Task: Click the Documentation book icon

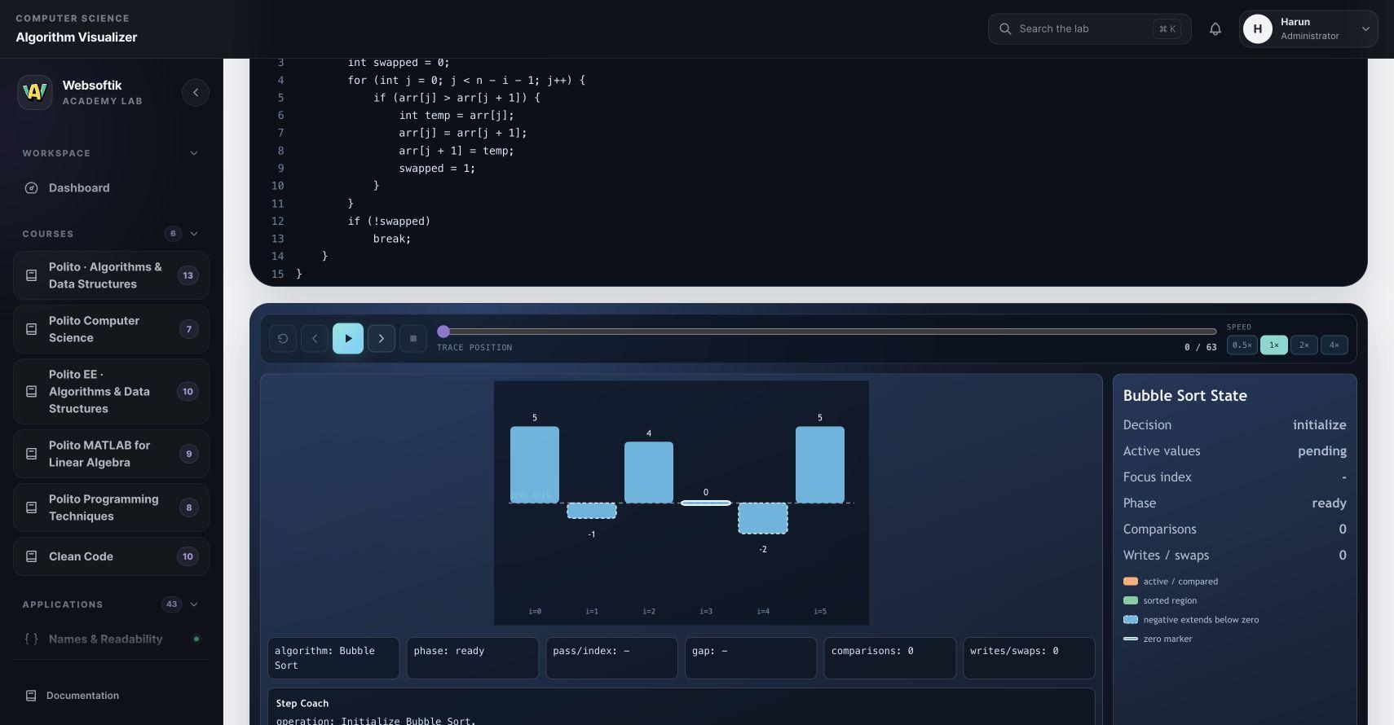Action: [31, 696]
